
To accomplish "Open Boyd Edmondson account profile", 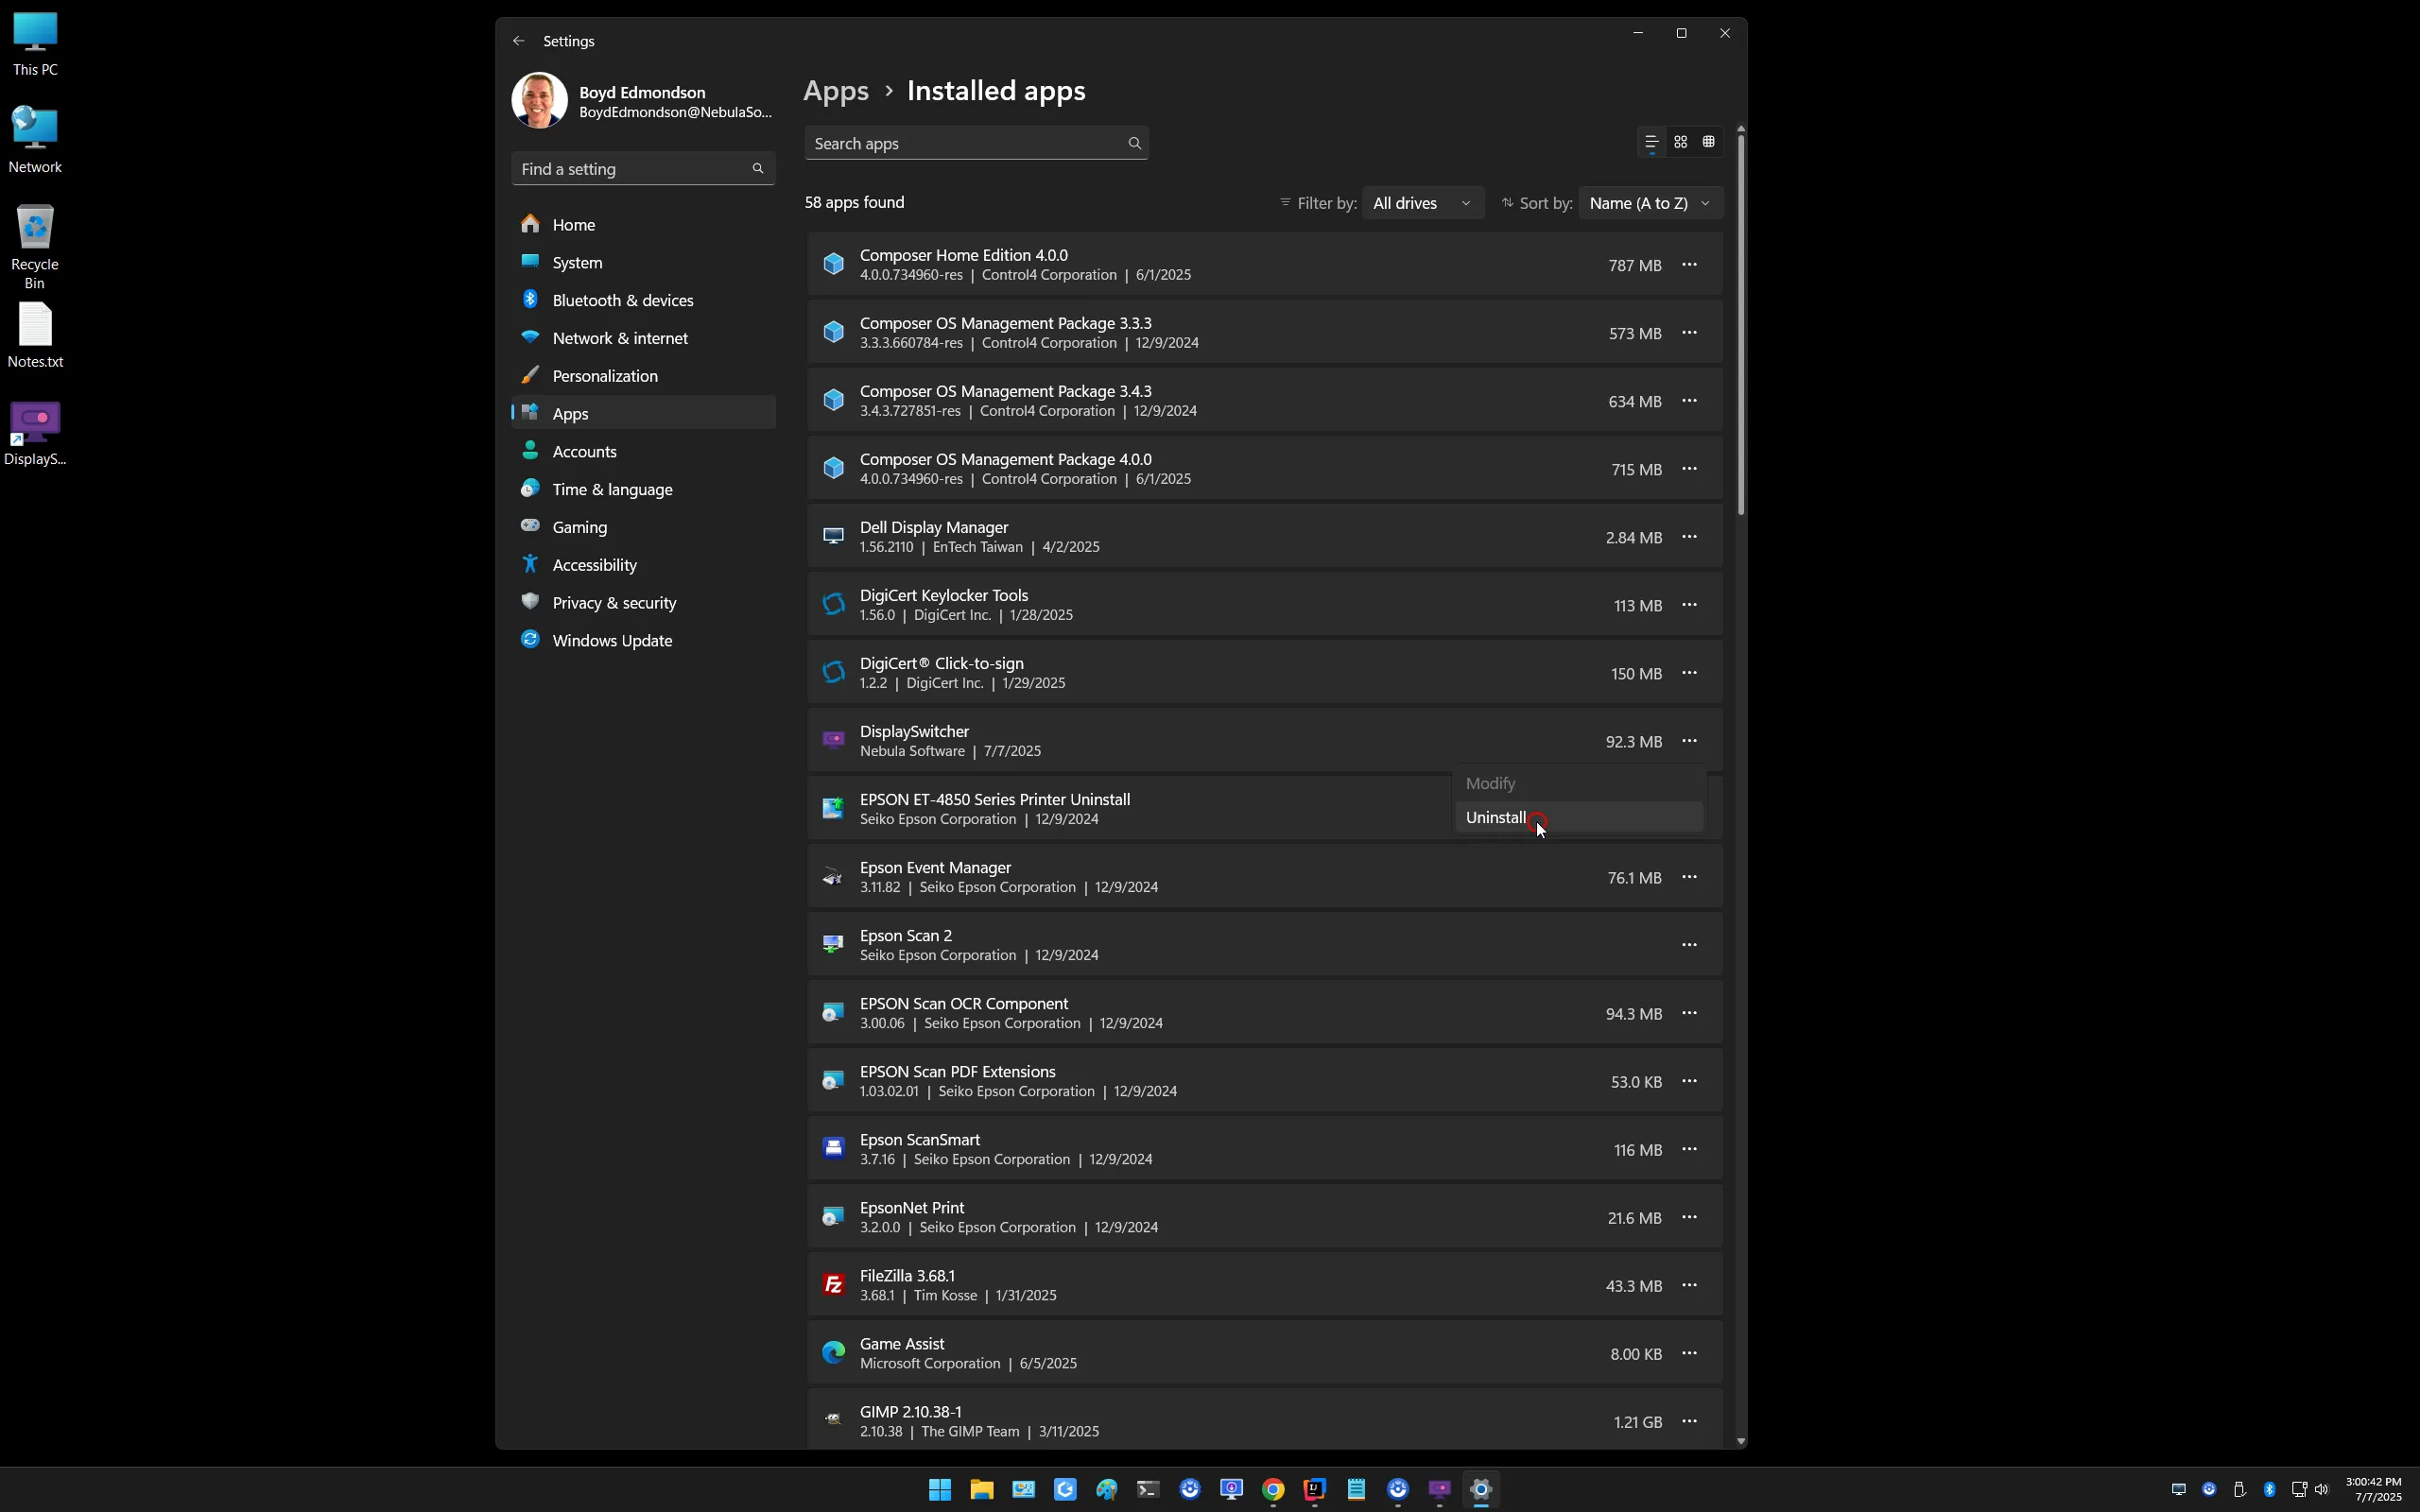I will [642, 101].
